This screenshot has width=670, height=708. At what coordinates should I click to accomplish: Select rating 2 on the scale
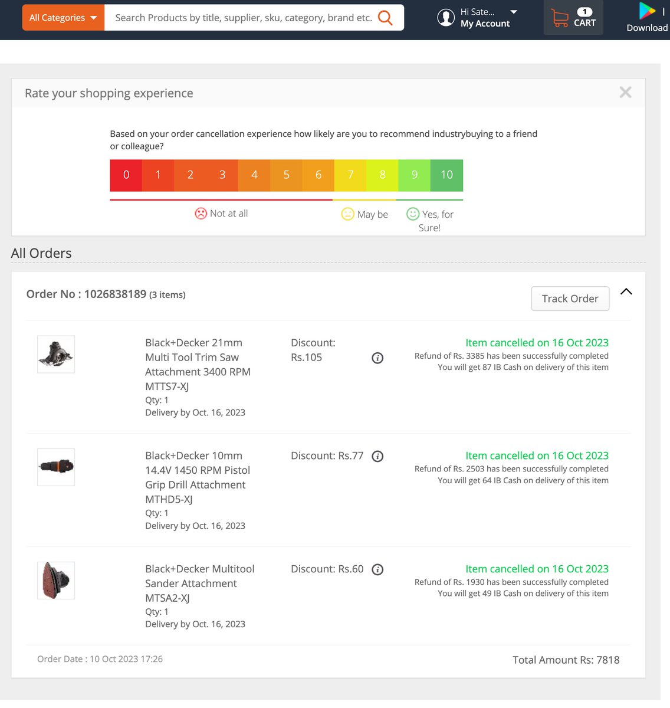[x=191, y=175]
